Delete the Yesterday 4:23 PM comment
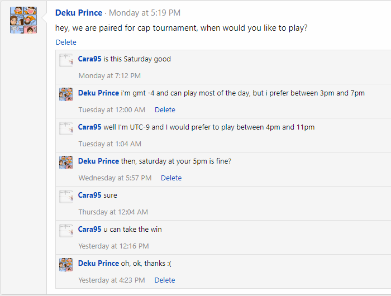This screenshot has height=296, width=391. click(x=165, y=280)
